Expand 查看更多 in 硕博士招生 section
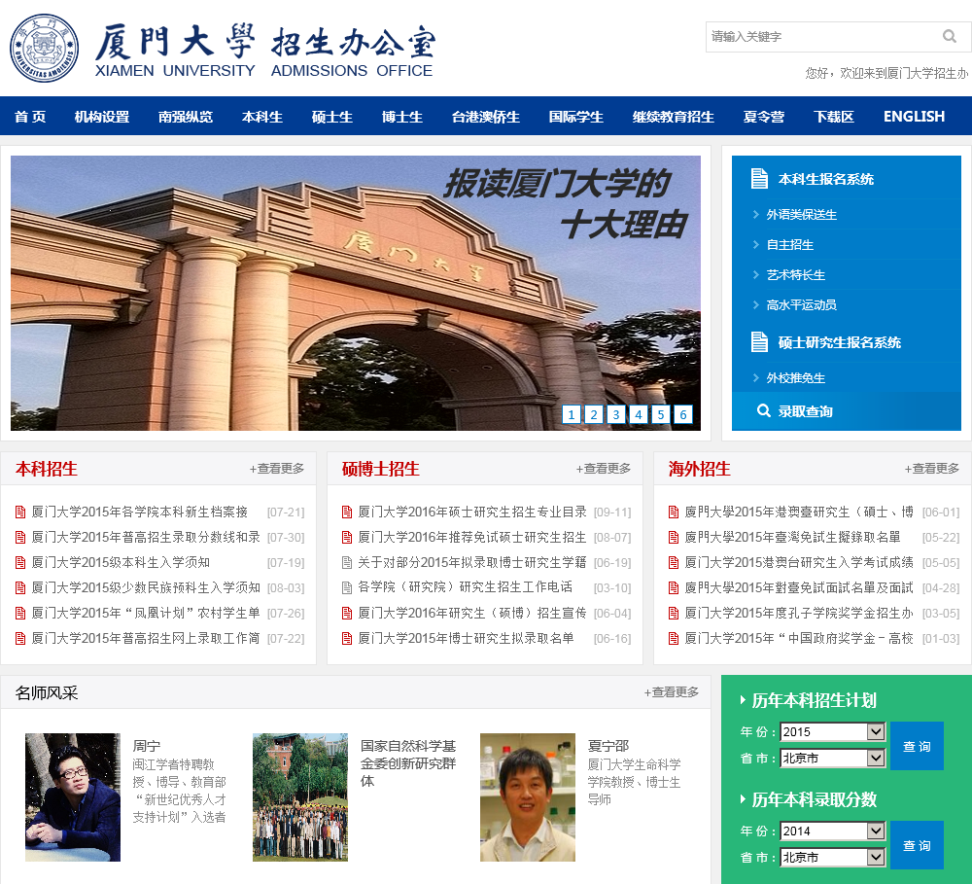 click(x=604, y=469)
